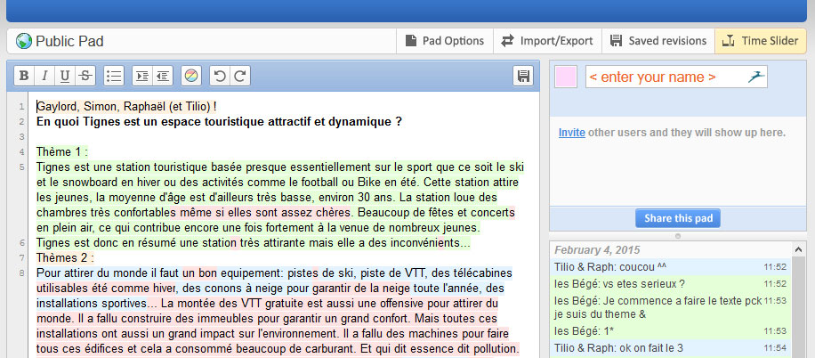The width and height of the screenshot is (815, 358).
Task: Open the Import/Export panel
Action: [546, 41]
